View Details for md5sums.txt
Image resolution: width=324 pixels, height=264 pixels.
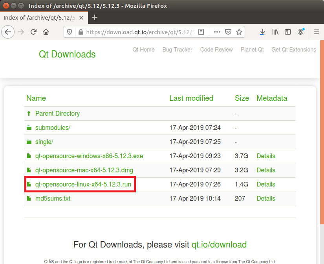tap(266, 198)
